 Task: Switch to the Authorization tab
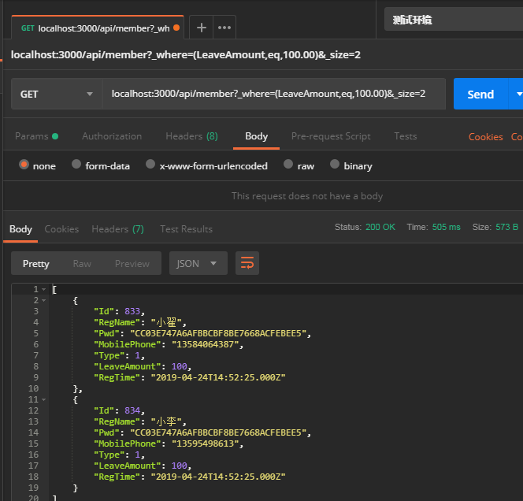click(112, 136)
